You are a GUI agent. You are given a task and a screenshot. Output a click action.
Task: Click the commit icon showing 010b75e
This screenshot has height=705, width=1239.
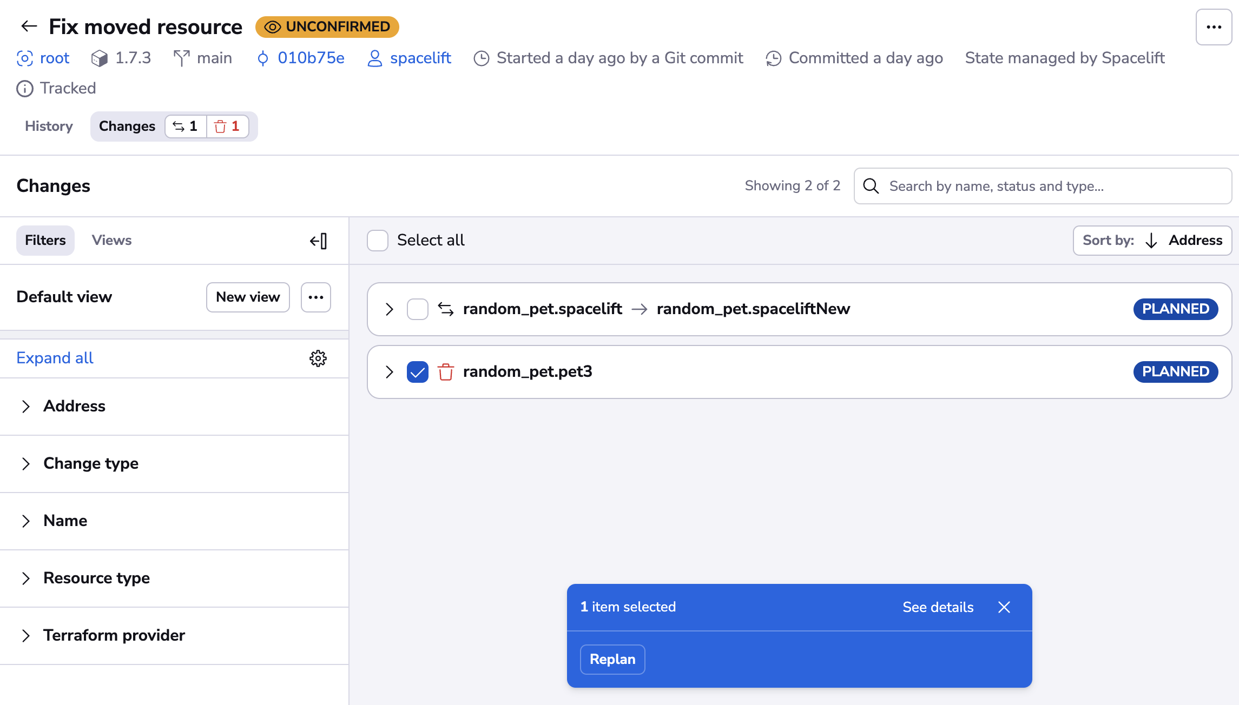click(263, 58)
